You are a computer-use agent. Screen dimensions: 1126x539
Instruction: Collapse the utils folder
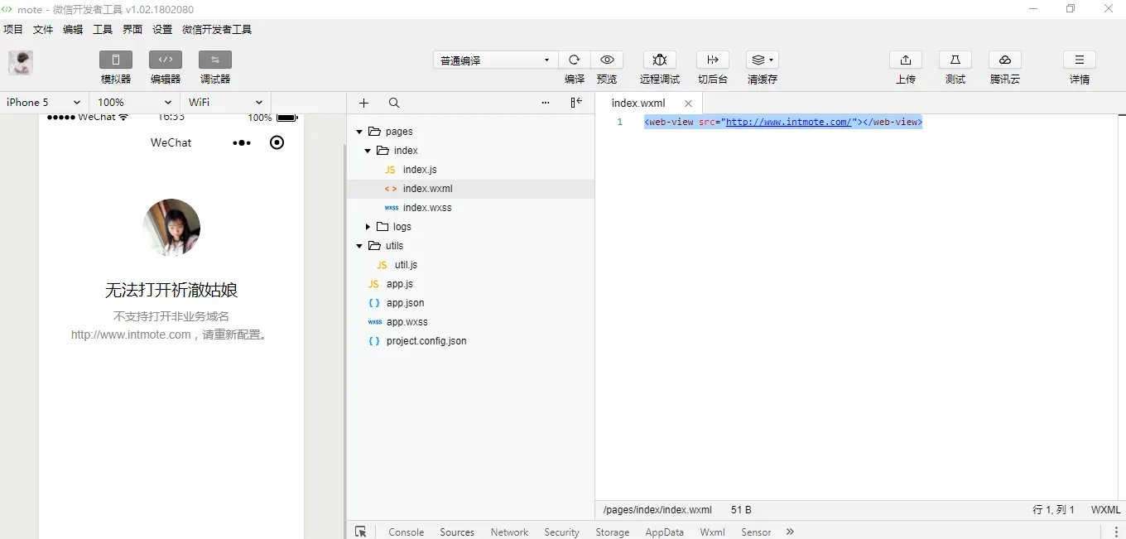click(x=359, y=246)
